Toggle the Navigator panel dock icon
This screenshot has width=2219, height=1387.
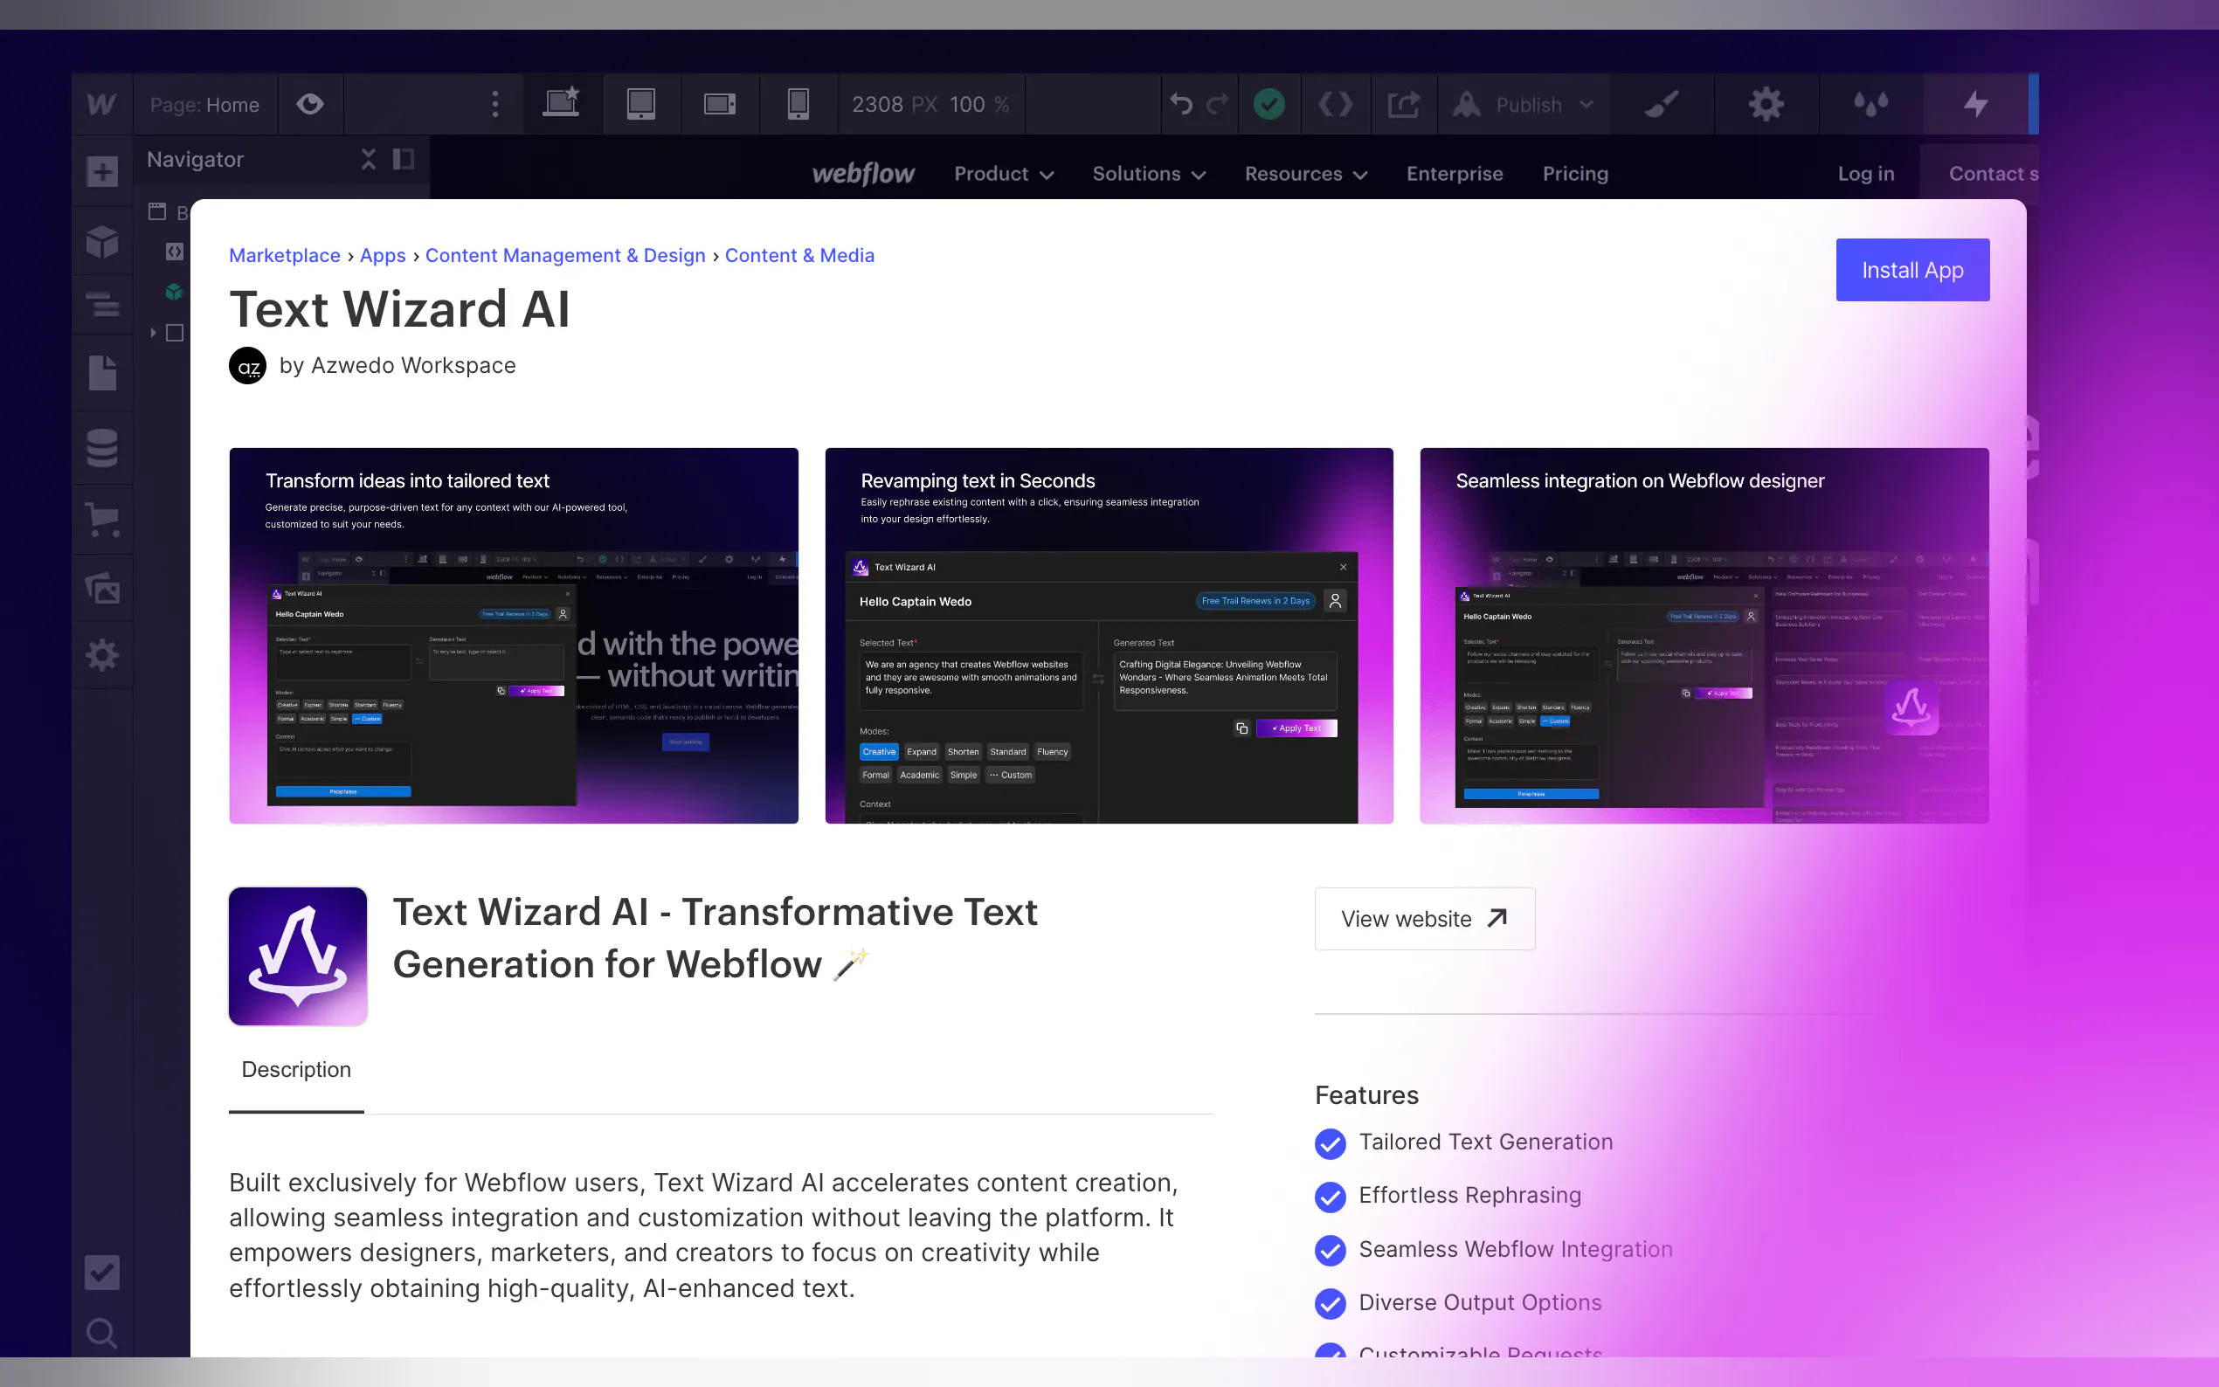(404, 160)
